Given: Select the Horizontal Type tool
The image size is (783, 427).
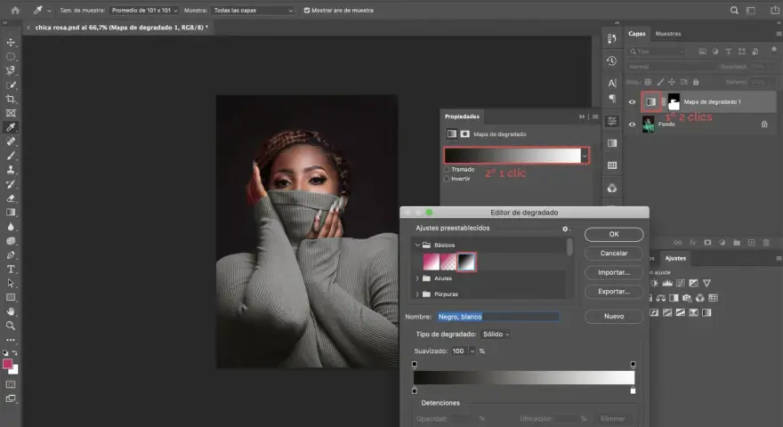Looking at the screenshot, I should (x=11, y=270).
